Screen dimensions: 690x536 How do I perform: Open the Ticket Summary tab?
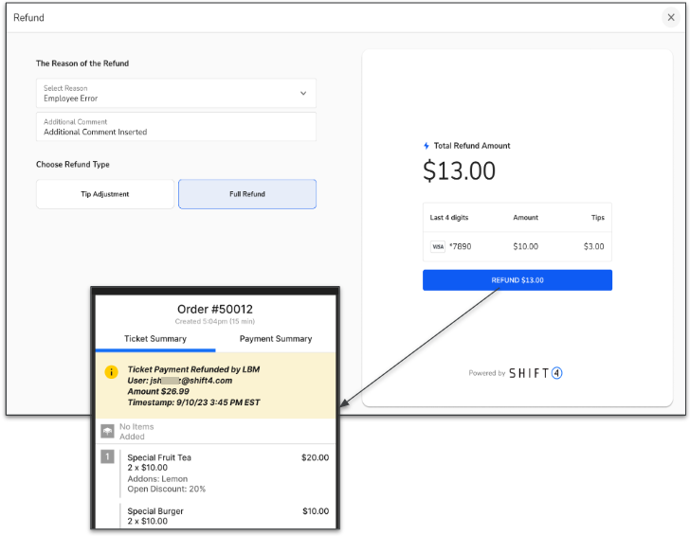coord(155,338)
